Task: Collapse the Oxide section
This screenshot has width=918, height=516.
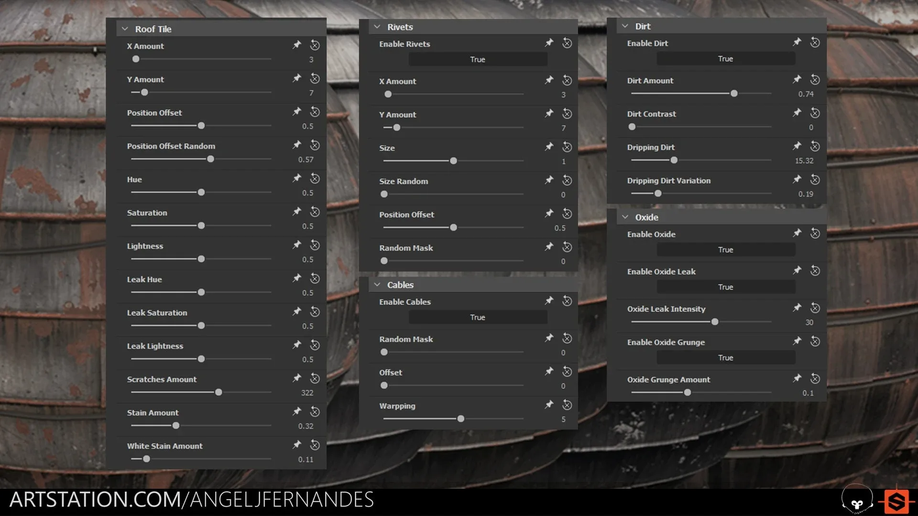Action: [x=625, y=217]
